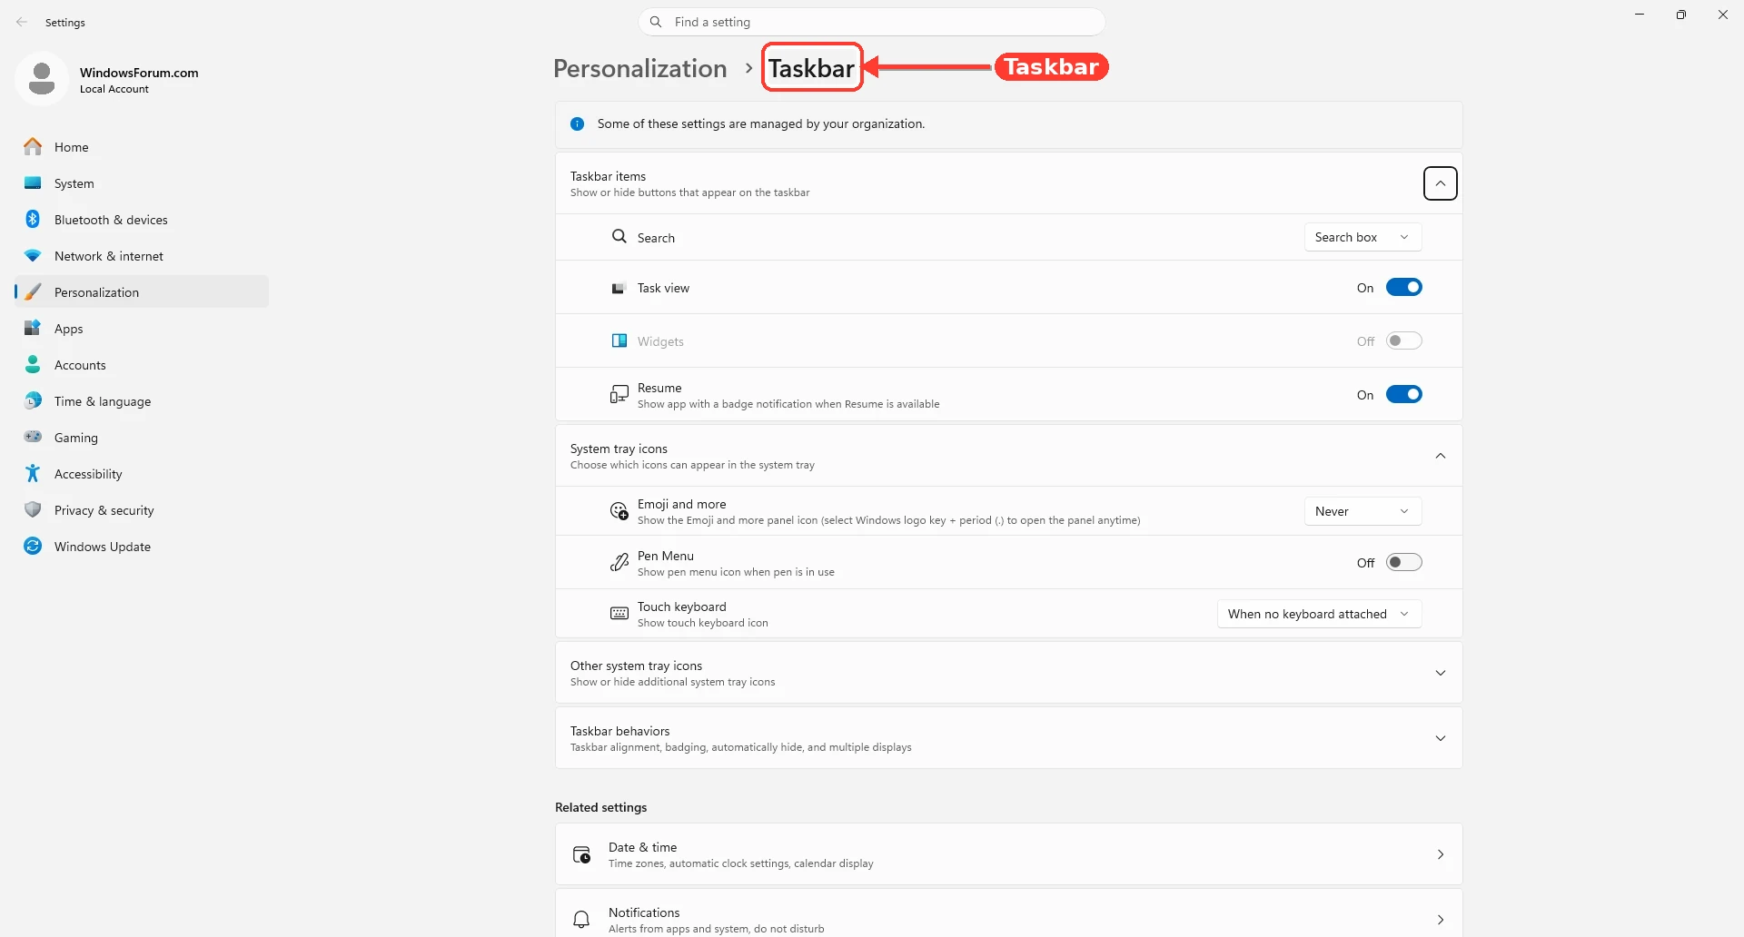Expand the Taskbar behaviors chevron
1744x937 pixels.
pos(1441,738)
